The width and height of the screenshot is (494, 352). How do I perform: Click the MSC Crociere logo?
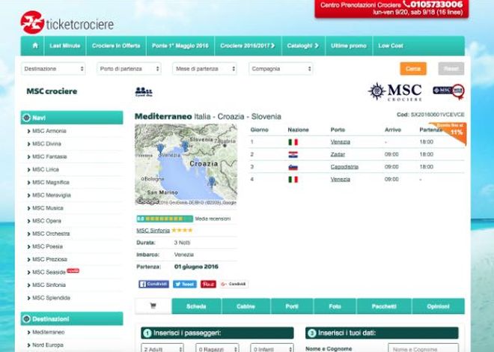(x=395, y=92)
